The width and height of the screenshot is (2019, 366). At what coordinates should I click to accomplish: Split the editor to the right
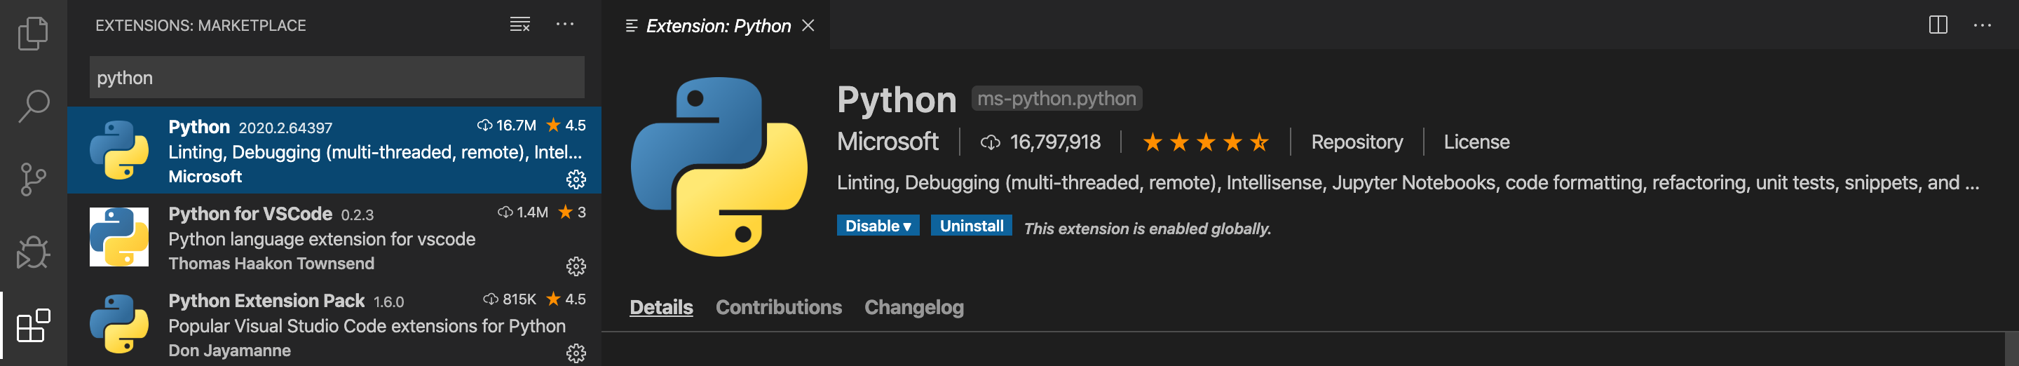(1938, 25)
